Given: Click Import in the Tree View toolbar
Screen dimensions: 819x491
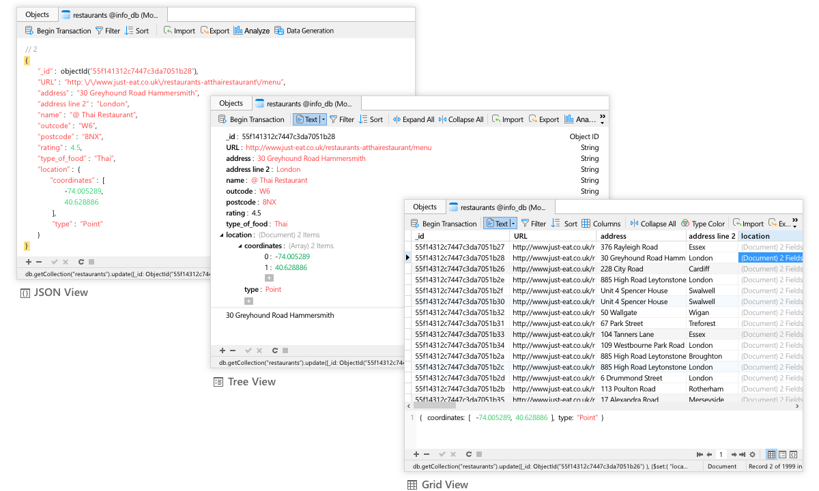Looking at the screenshot, I should [507, 119].
